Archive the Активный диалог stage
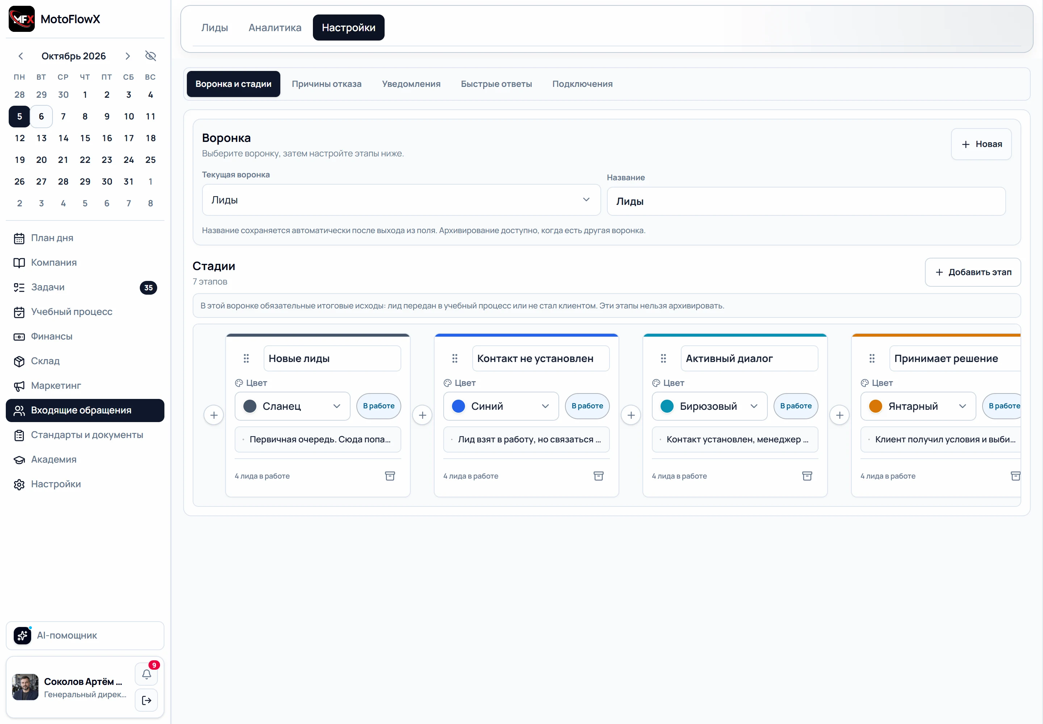The image size is (1043, 724). [x=807, y=476]
